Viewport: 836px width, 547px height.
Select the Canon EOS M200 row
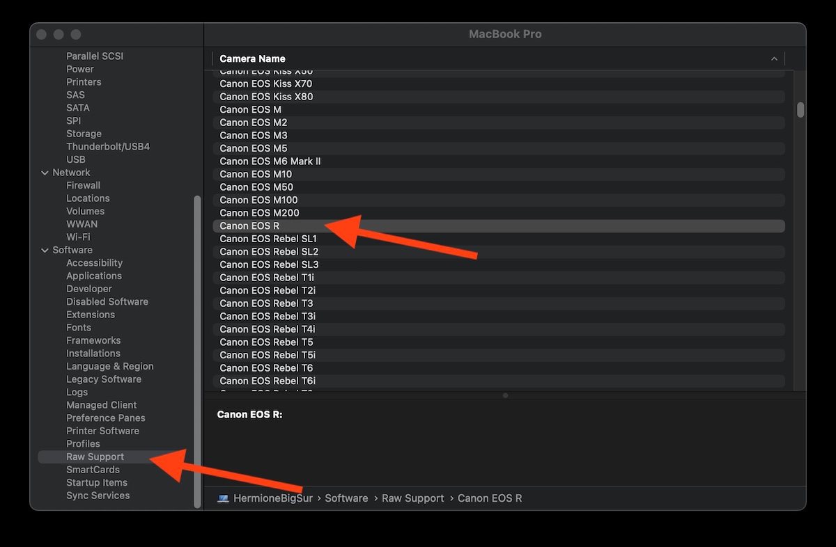499,213
